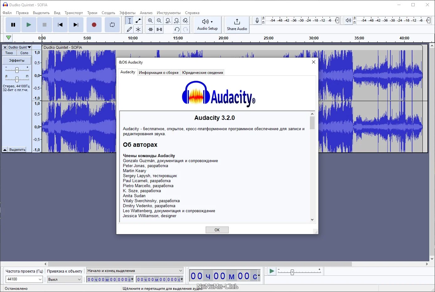This screenshot has height=292, width=435.
Task: Click the Zoom In magnifier icon
Action: click(151, 21)
